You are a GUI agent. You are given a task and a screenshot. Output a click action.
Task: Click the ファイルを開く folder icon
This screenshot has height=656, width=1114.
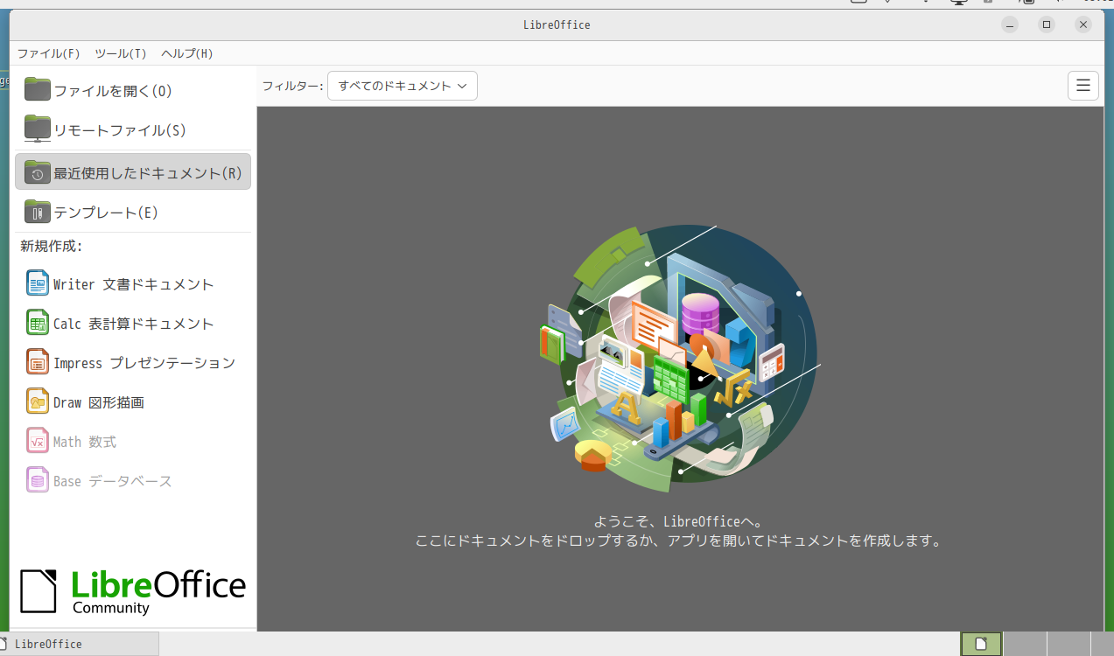(x=38, y=89)
